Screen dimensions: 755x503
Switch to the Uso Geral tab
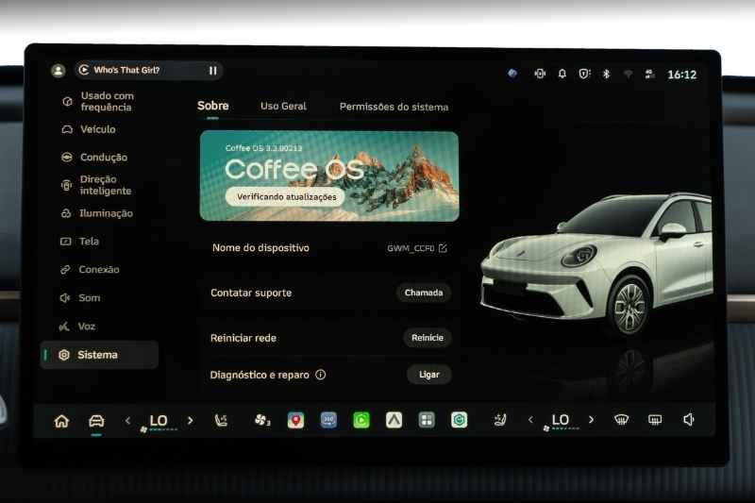[x=283, y=107]
